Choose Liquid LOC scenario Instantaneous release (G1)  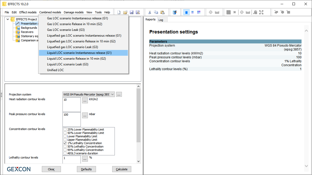[x=79, y=53]
